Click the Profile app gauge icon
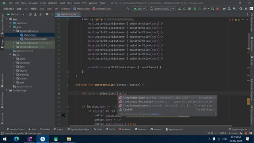The width and height of the screenshot is (254, 143). click(205, 9)
